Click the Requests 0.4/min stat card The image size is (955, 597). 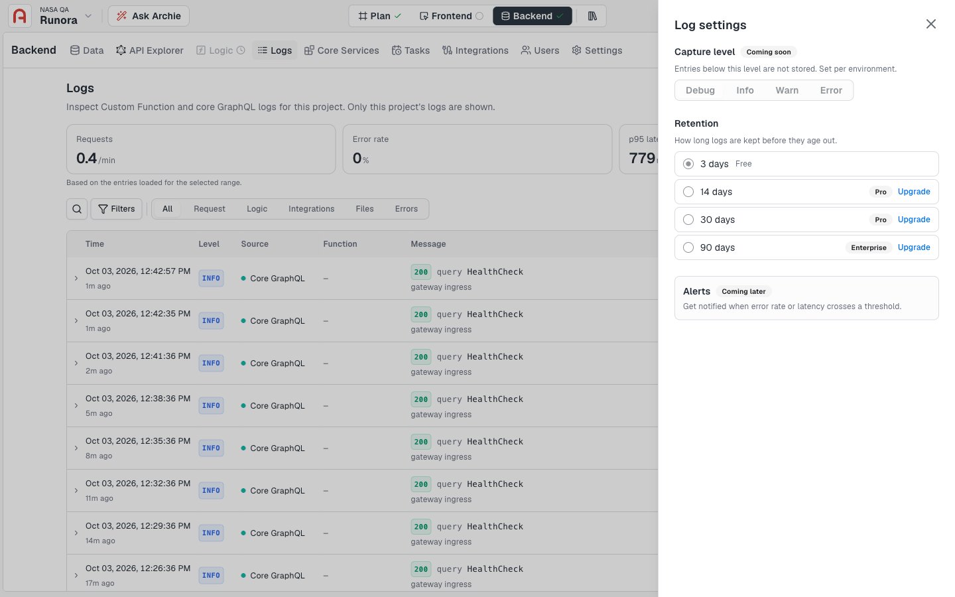pos(201,149)
